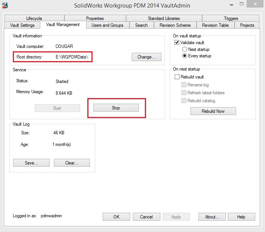The height and width of the screenshot is (232, 265).
Task: Stop the vault service
Action: pos(116,108)
